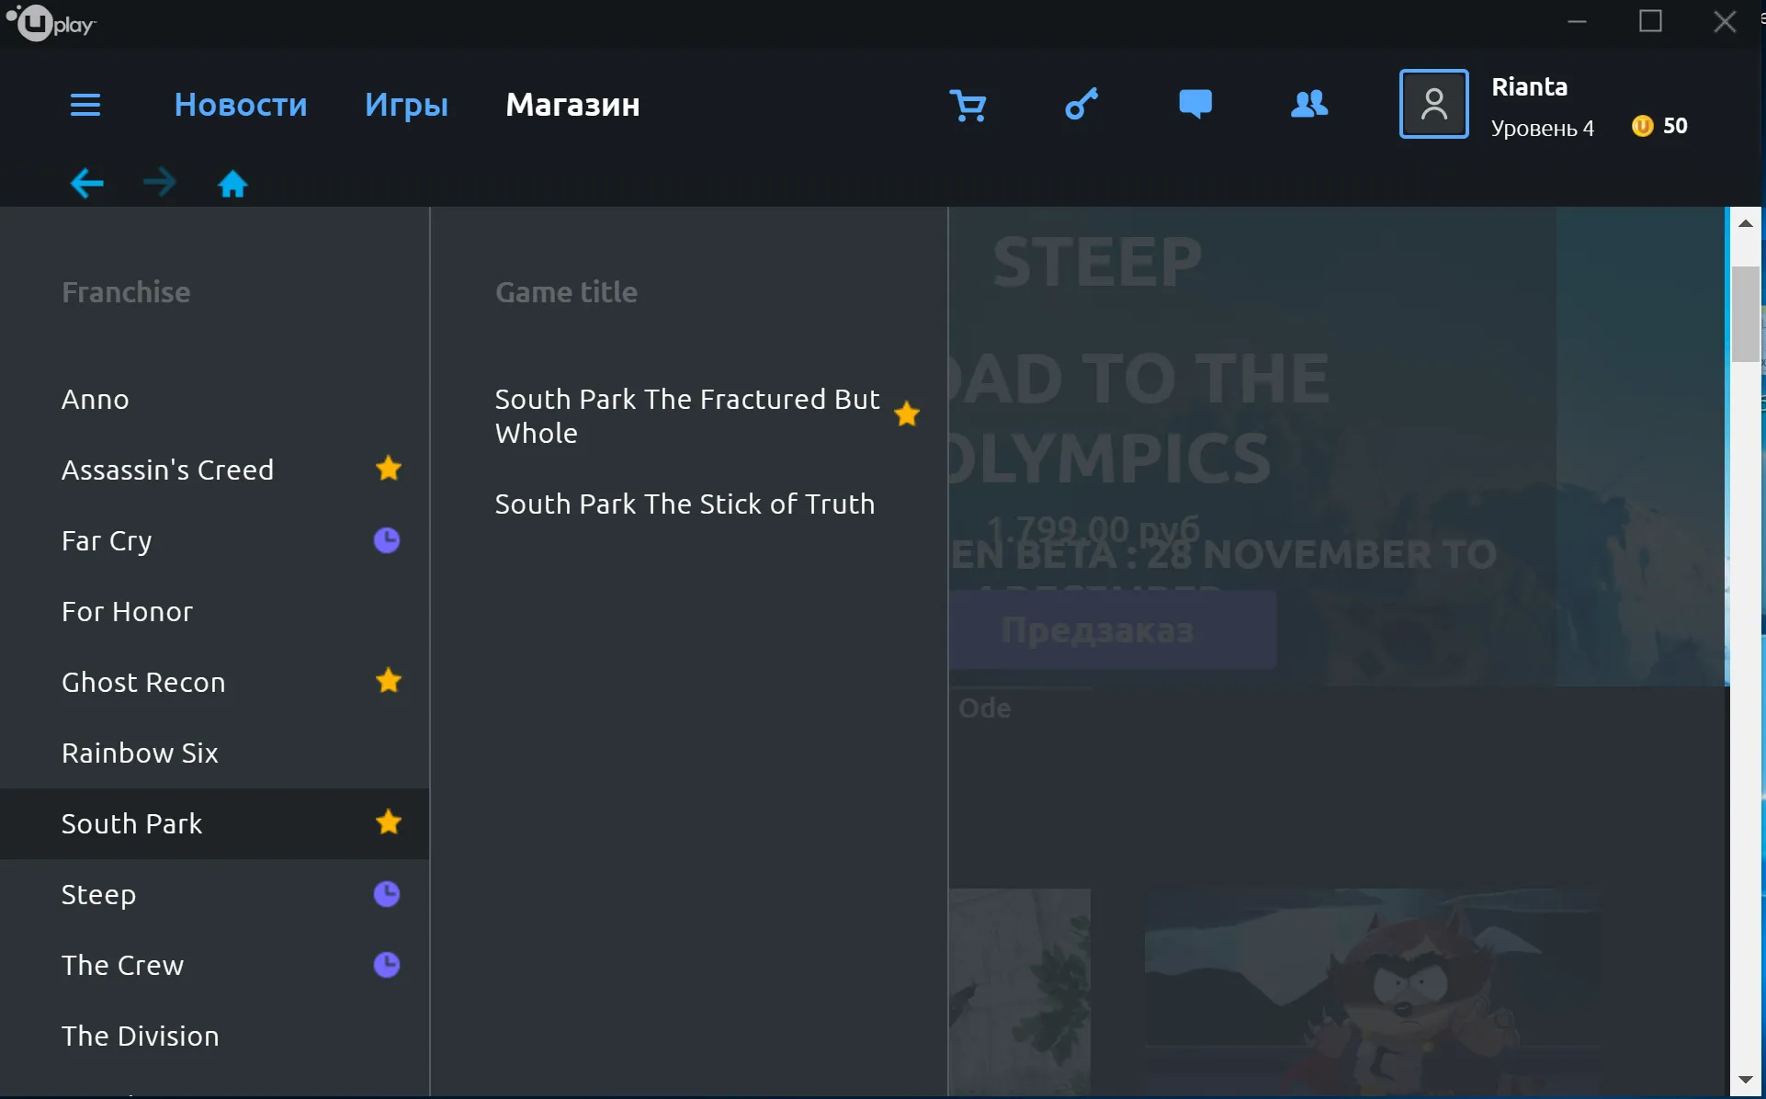Open the chat messages icon

1194,104
